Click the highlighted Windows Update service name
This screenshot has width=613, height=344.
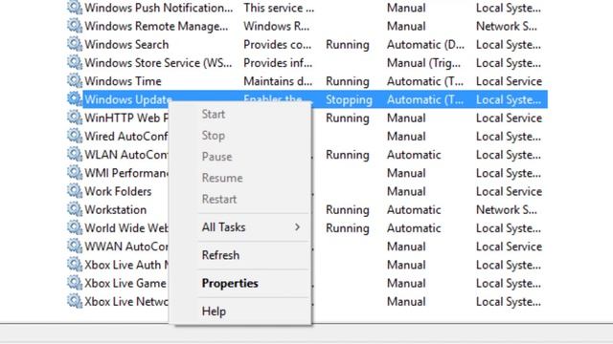(x=128, y=99)
